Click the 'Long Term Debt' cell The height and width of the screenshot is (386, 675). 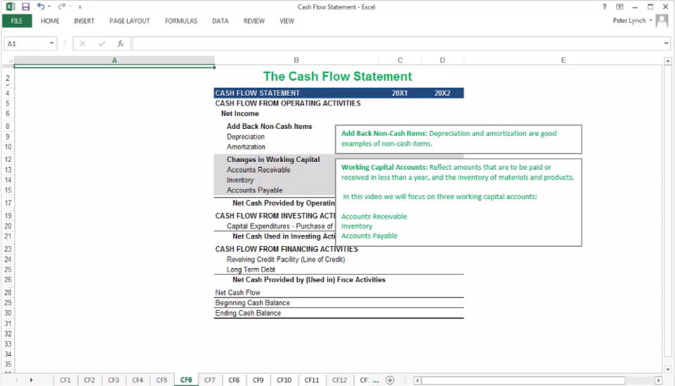click(250, 269)
